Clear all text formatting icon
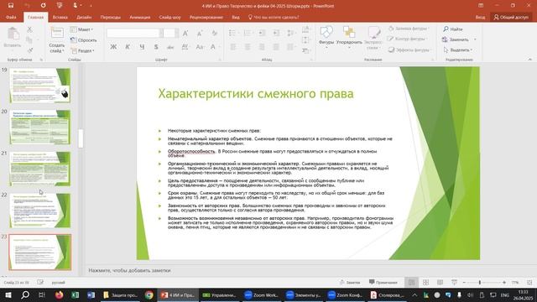Image resolution: width=537 pixels, height=302 pixels. coord(215,34)
